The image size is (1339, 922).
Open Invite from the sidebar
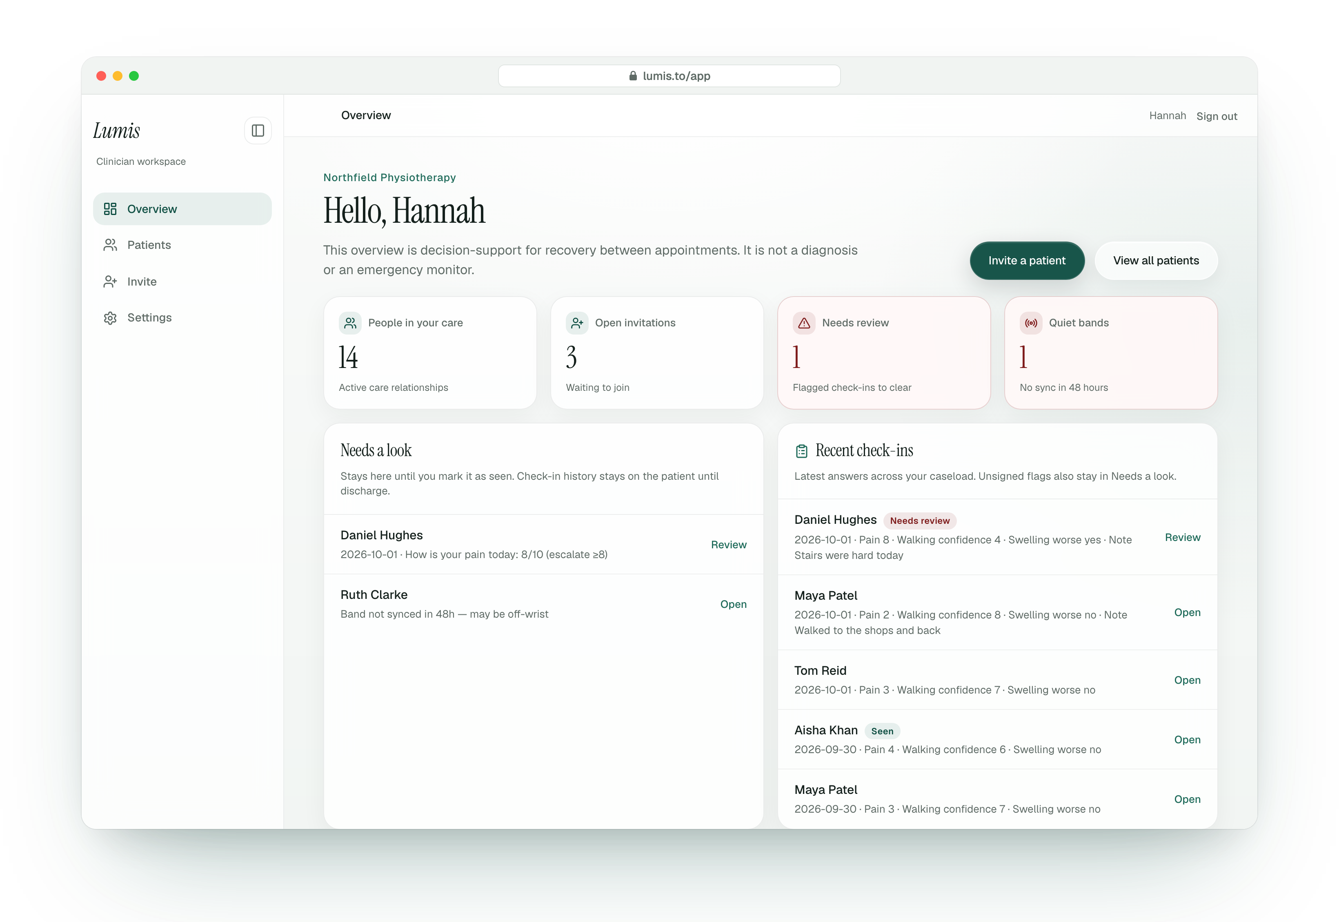tap(182, 281)
